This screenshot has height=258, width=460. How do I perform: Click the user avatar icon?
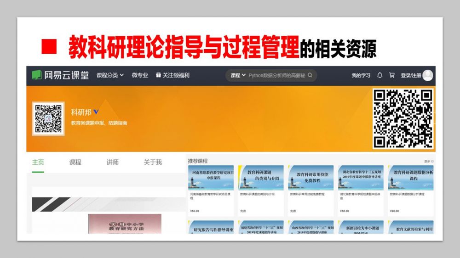click(x=428, y=75)
